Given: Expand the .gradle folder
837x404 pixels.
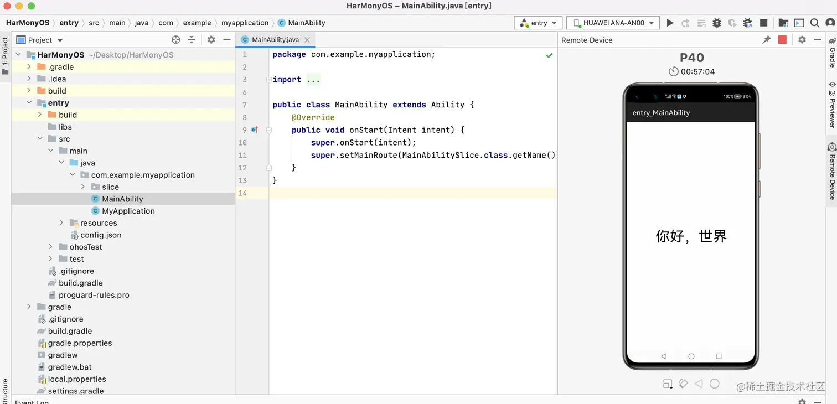Looking at the screenshot, I should [x=29, y=67].
